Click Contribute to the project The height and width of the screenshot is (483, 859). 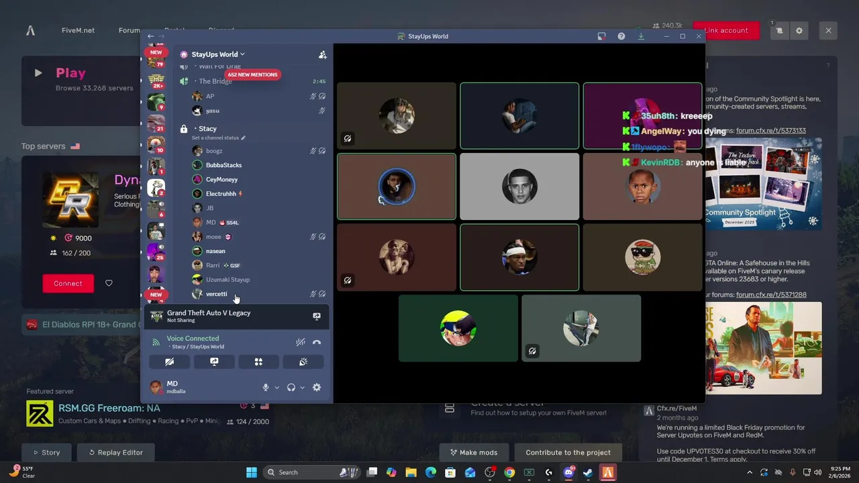point(568,452)
